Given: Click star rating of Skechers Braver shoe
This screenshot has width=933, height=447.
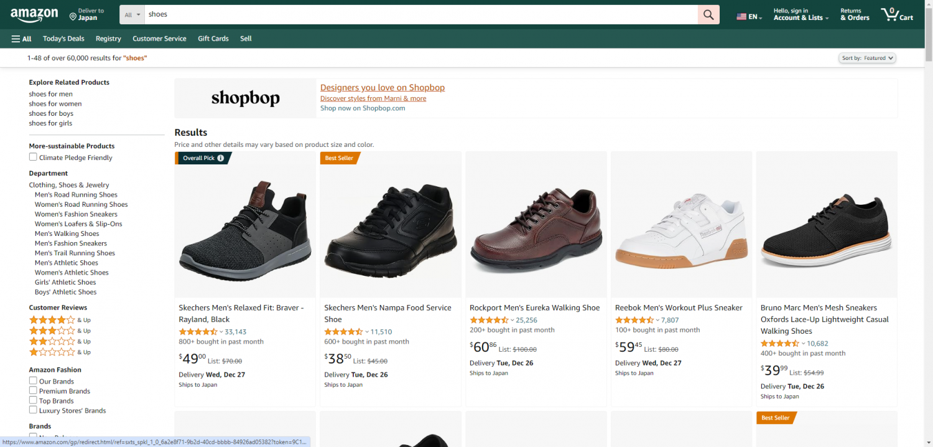Looking at the screenshot, I should (x=198, y=332).
